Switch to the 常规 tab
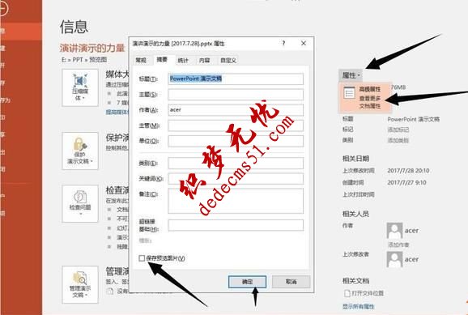Image resolution: width=468 pixels, height=315 pixels. pyautogui.click(x=141, y=60)
